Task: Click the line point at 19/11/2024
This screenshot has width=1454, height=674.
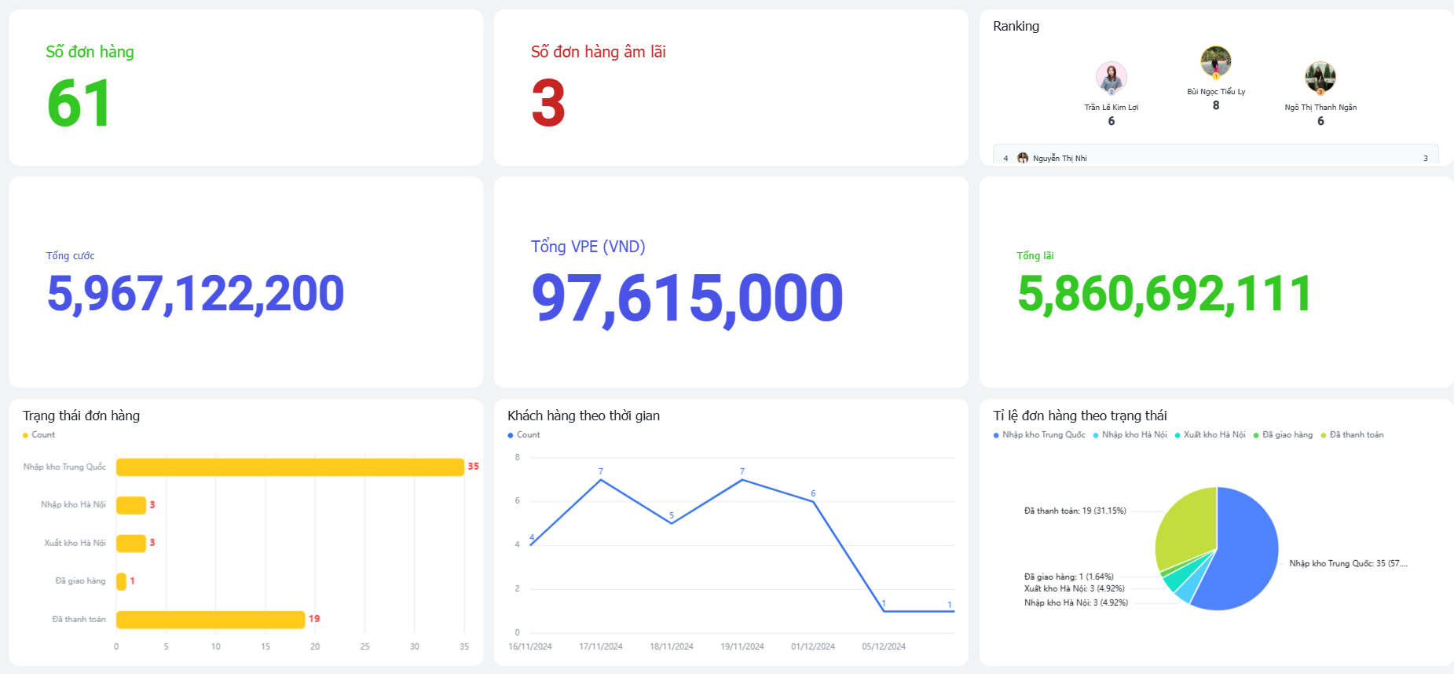Action: coord(742,479)
